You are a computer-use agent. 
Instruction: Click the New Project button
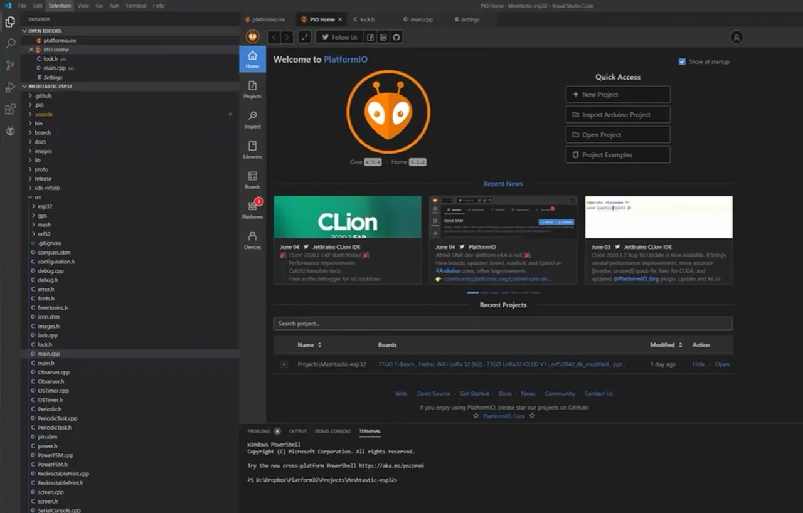coord(618,95)
